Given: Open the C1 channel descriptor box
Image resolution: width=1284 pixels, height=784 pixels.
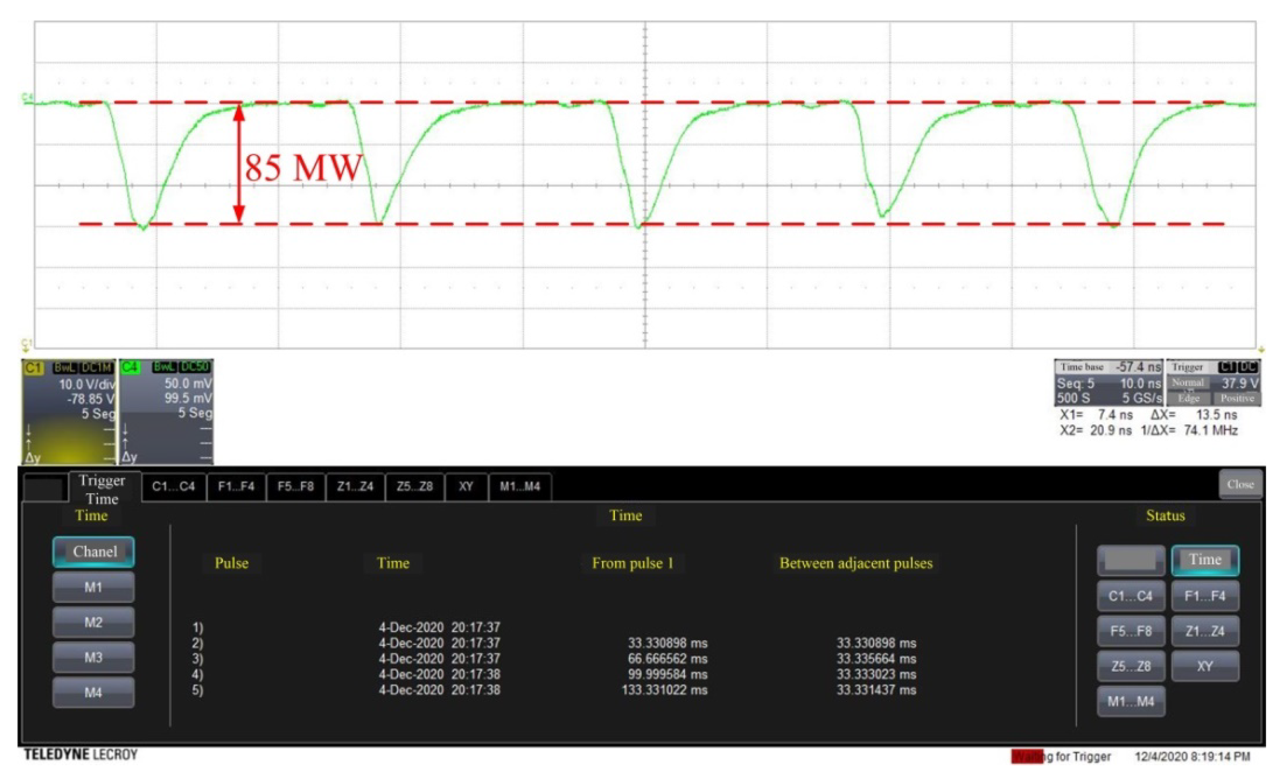Looking at the screenshot, I should click(70, 412).
